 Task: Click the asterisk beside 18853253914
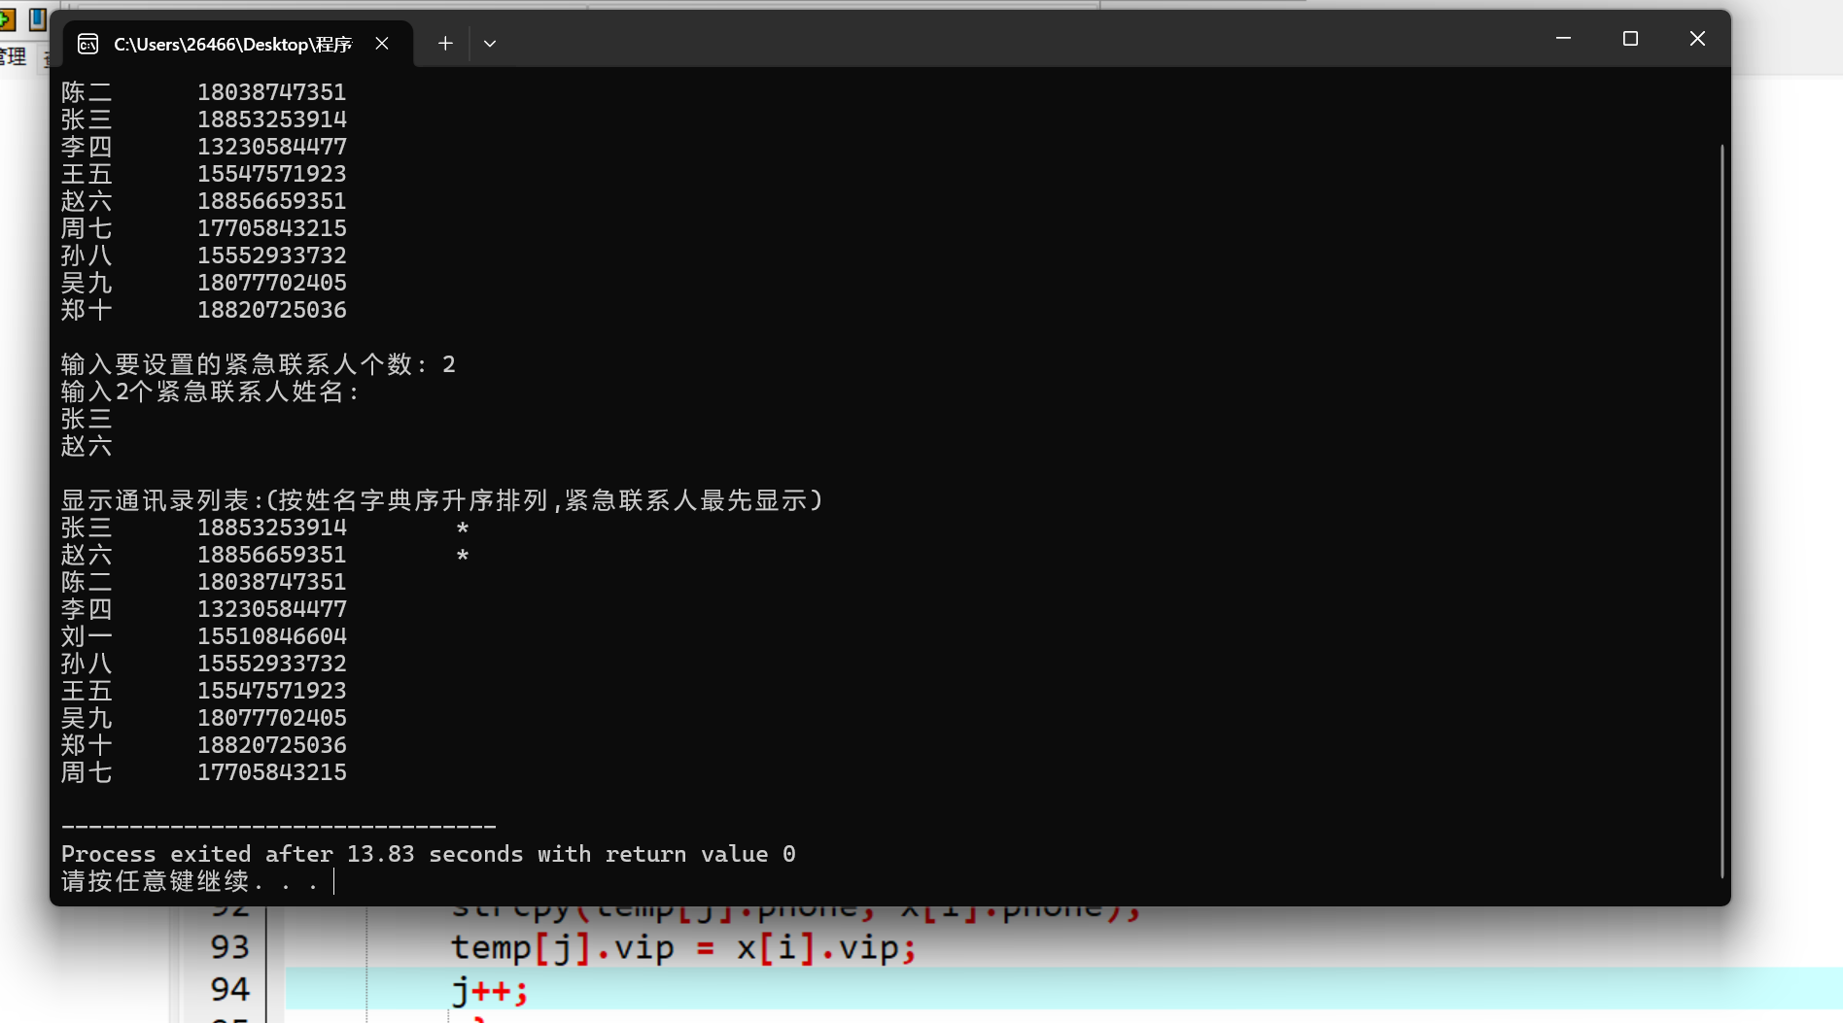coord(463,529)
